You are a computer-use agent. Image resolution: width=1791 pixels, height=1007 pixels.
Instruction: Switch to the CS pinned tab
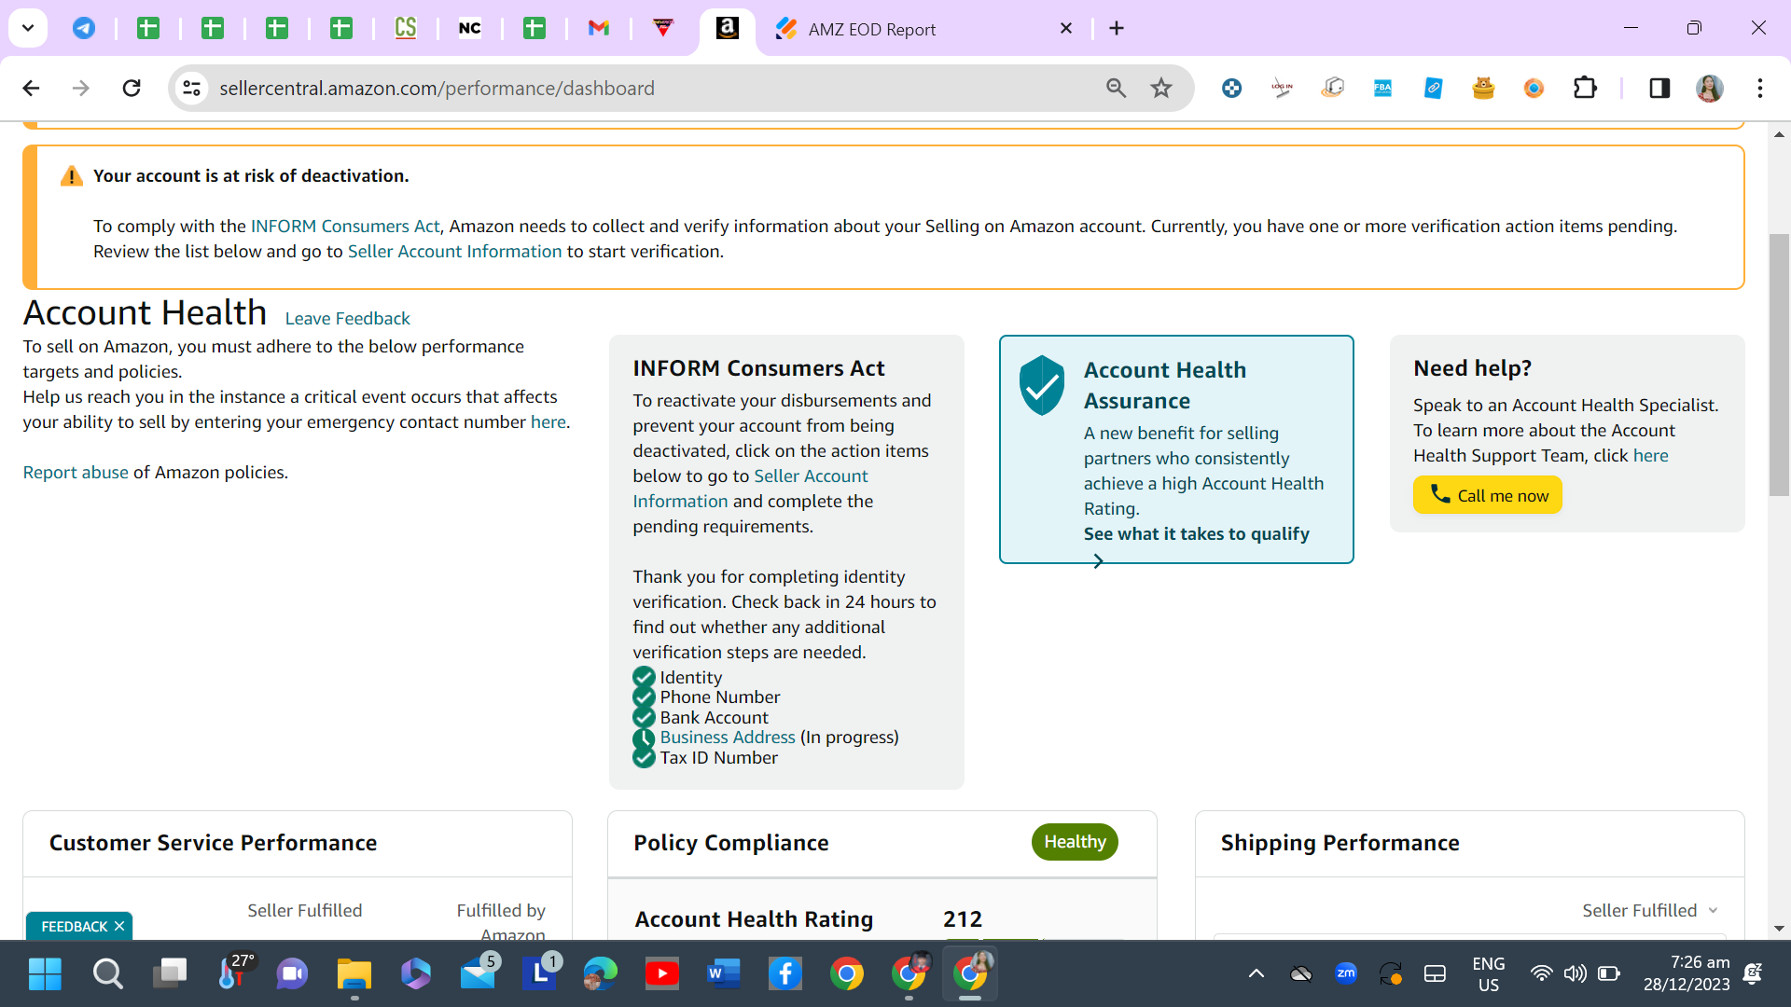point(406,28)
